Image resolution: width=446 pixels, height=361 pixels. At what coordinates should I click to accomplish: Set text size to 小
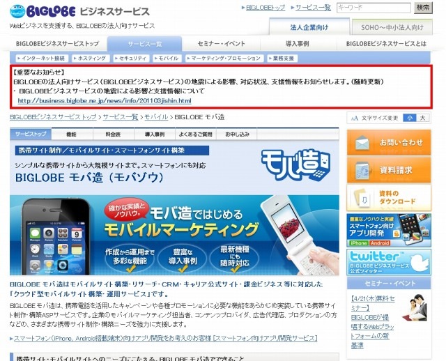pos(409,118)
